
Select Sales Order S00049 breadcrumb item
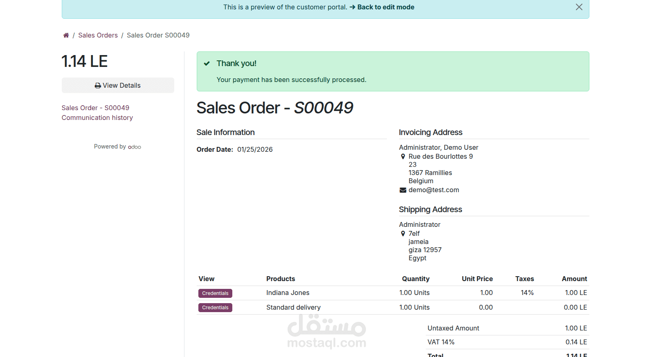(x=158, y=35)
